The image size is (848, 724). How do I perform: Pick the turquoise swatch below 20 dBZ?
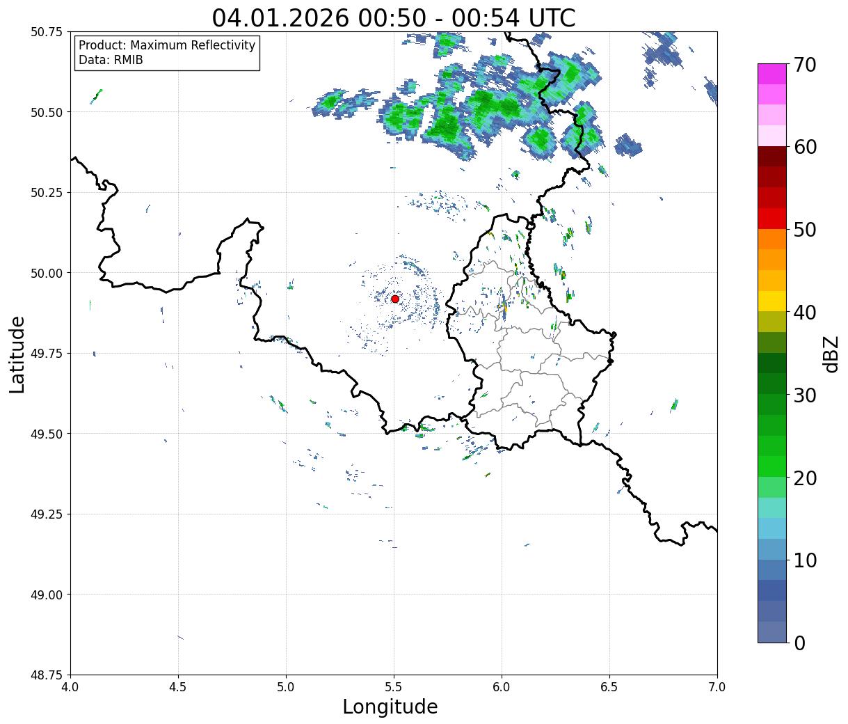pyautogui.click(x=772, y=507)
